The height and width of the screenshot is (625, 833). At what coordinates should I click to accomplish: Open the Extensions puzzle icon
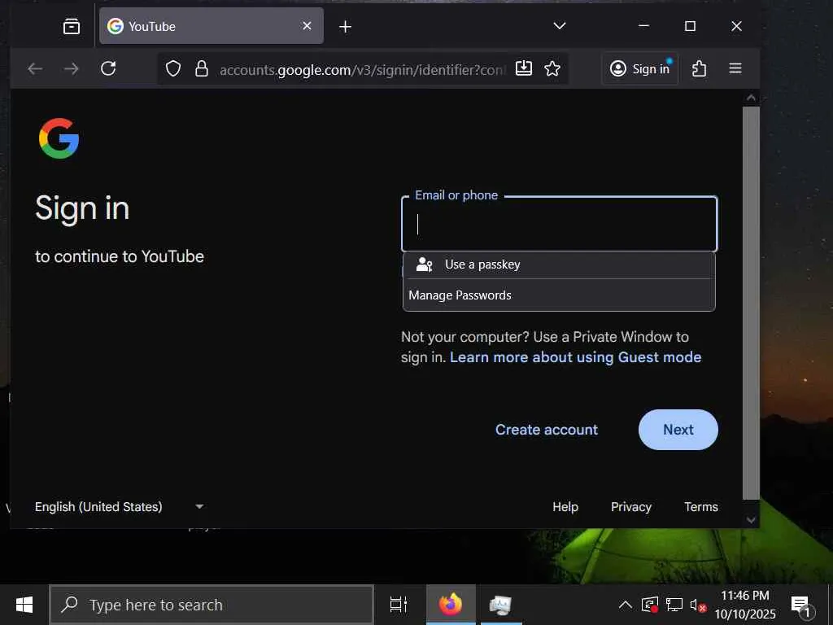pos(699,68)
